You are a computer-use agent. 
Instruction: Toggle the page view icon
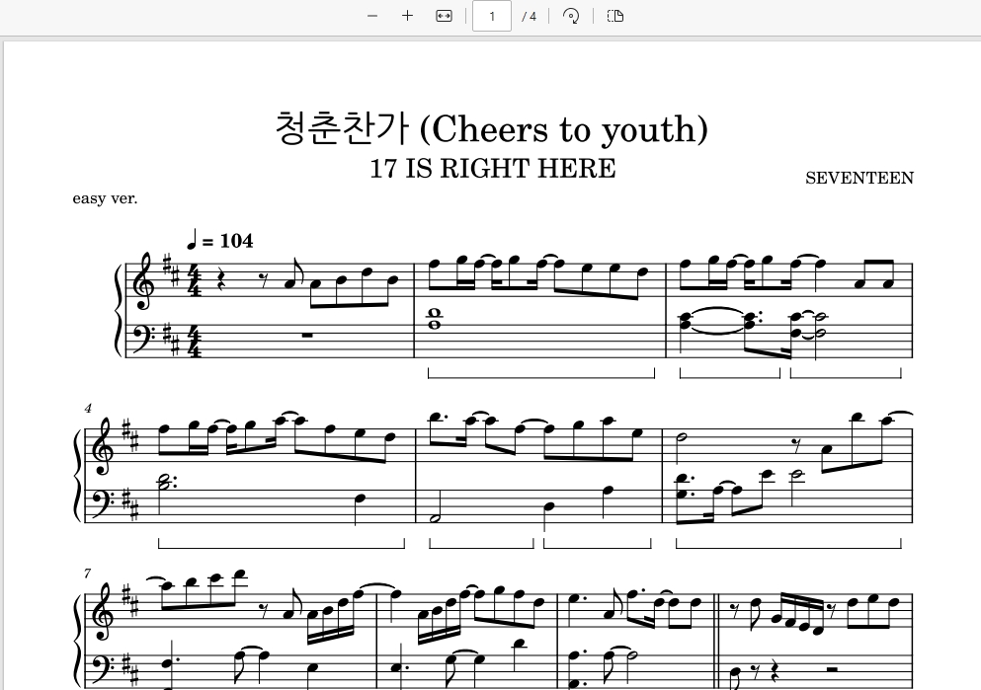pos(615,16)
